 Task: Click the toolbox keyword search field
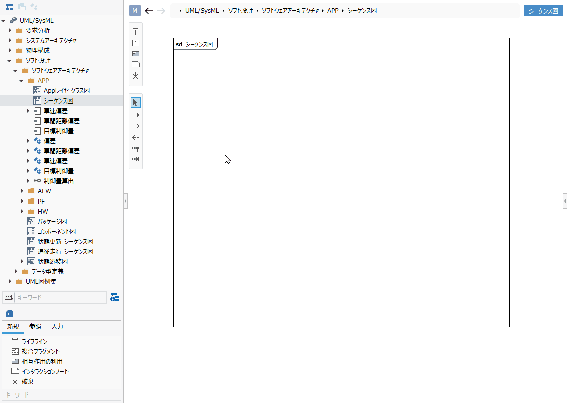tap(61, 395)
